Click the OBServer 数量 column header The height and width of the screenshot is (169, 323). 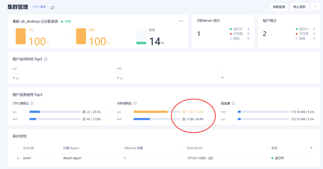point(133,148)
